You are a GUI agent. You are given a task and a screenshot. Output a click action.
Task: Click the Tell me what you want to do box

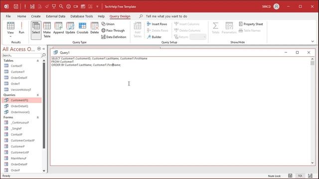click(166, 16)
